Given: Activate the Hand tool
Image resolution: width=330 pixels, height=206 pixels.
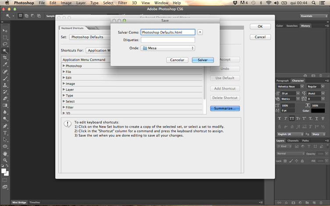Looking at the screenshot, I should [5, 154].
